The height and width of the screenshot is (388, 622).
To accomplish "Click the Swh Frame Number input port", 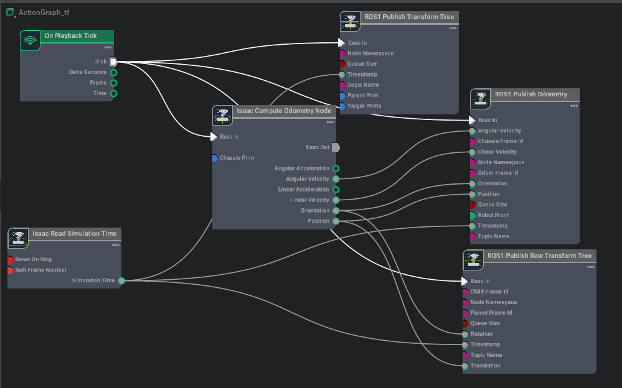I will click(10, 270).
